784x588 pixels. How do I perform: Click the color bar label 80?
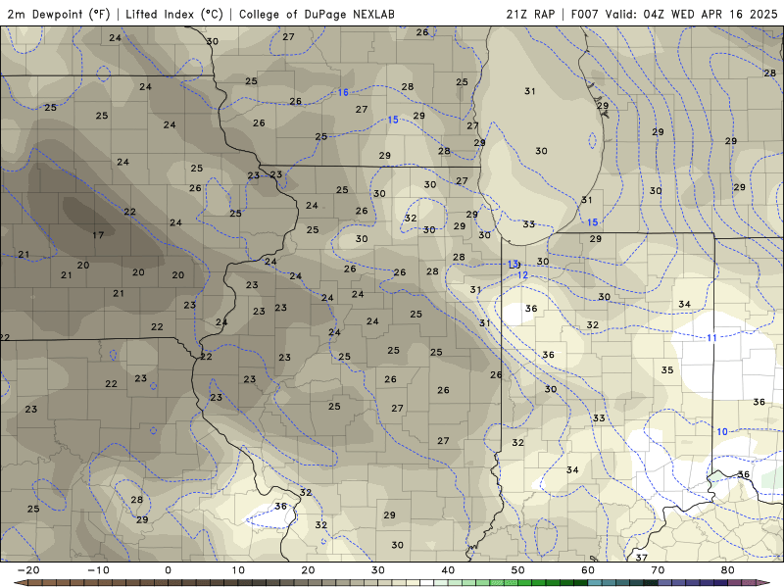pos(728,570)
